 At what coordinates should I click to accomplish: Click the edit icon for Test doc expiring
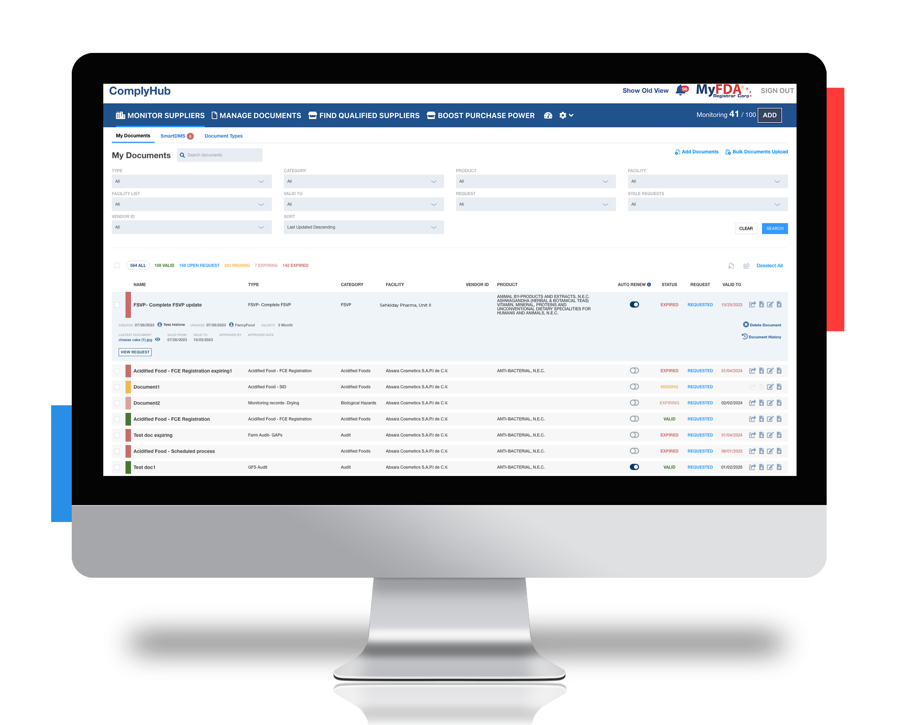coord(768,435)
